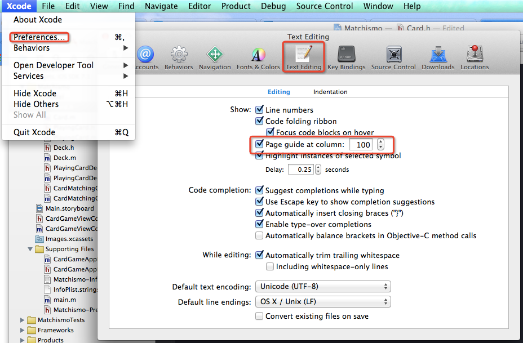Select Images.xcassets in project navigator
Viewport: 523px width, 343px height.
[65, 239]
